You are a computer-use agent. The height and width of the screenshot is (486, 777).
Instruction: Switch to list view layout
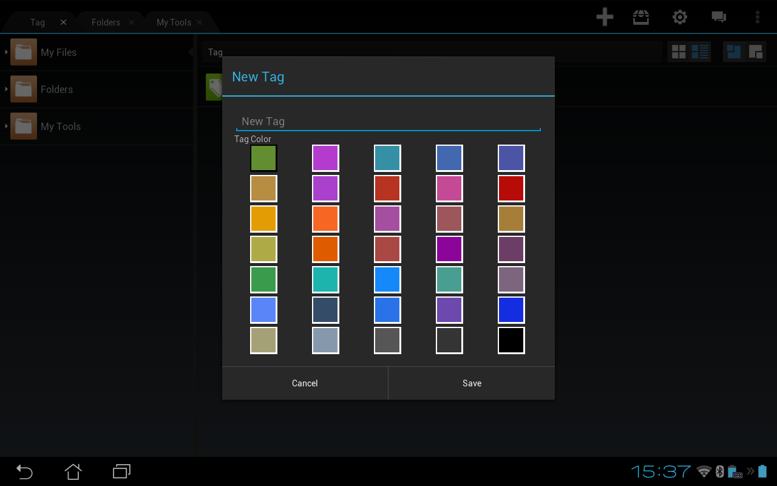tap(699, 52)
